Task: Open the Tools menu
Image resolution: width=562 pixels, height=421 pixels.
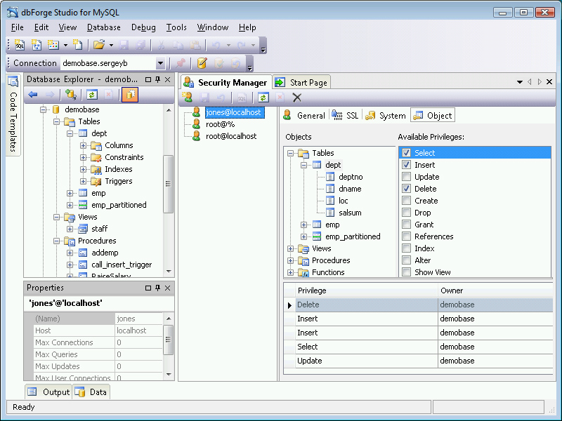Action: point(176,27)
